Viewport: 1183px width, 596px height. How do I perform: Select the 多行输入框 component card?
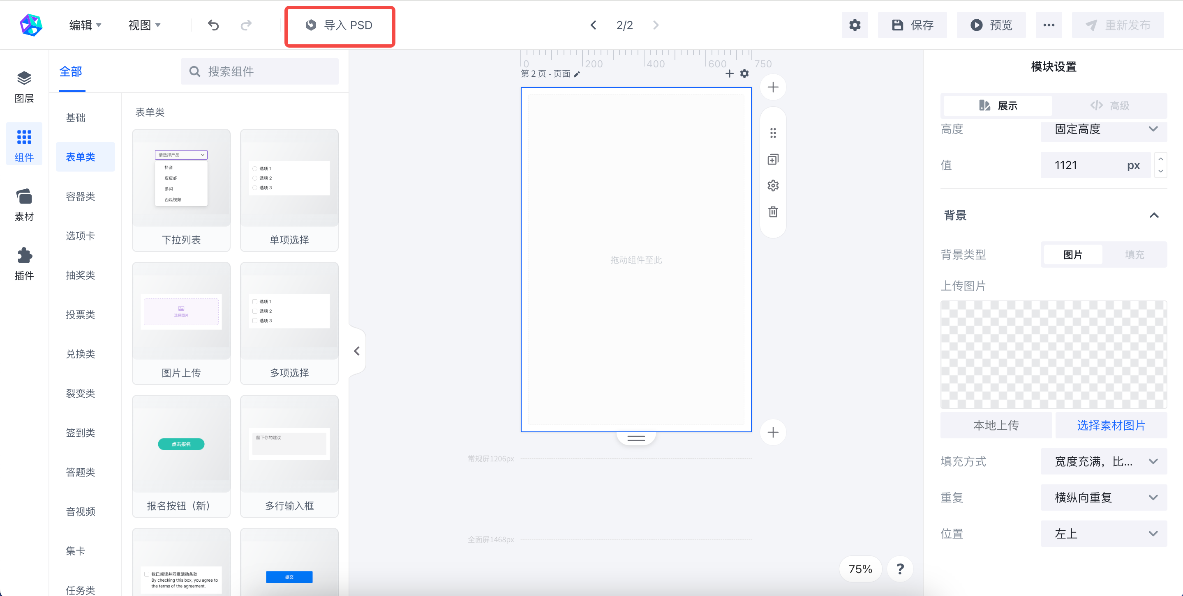click(x=289, y=456)
